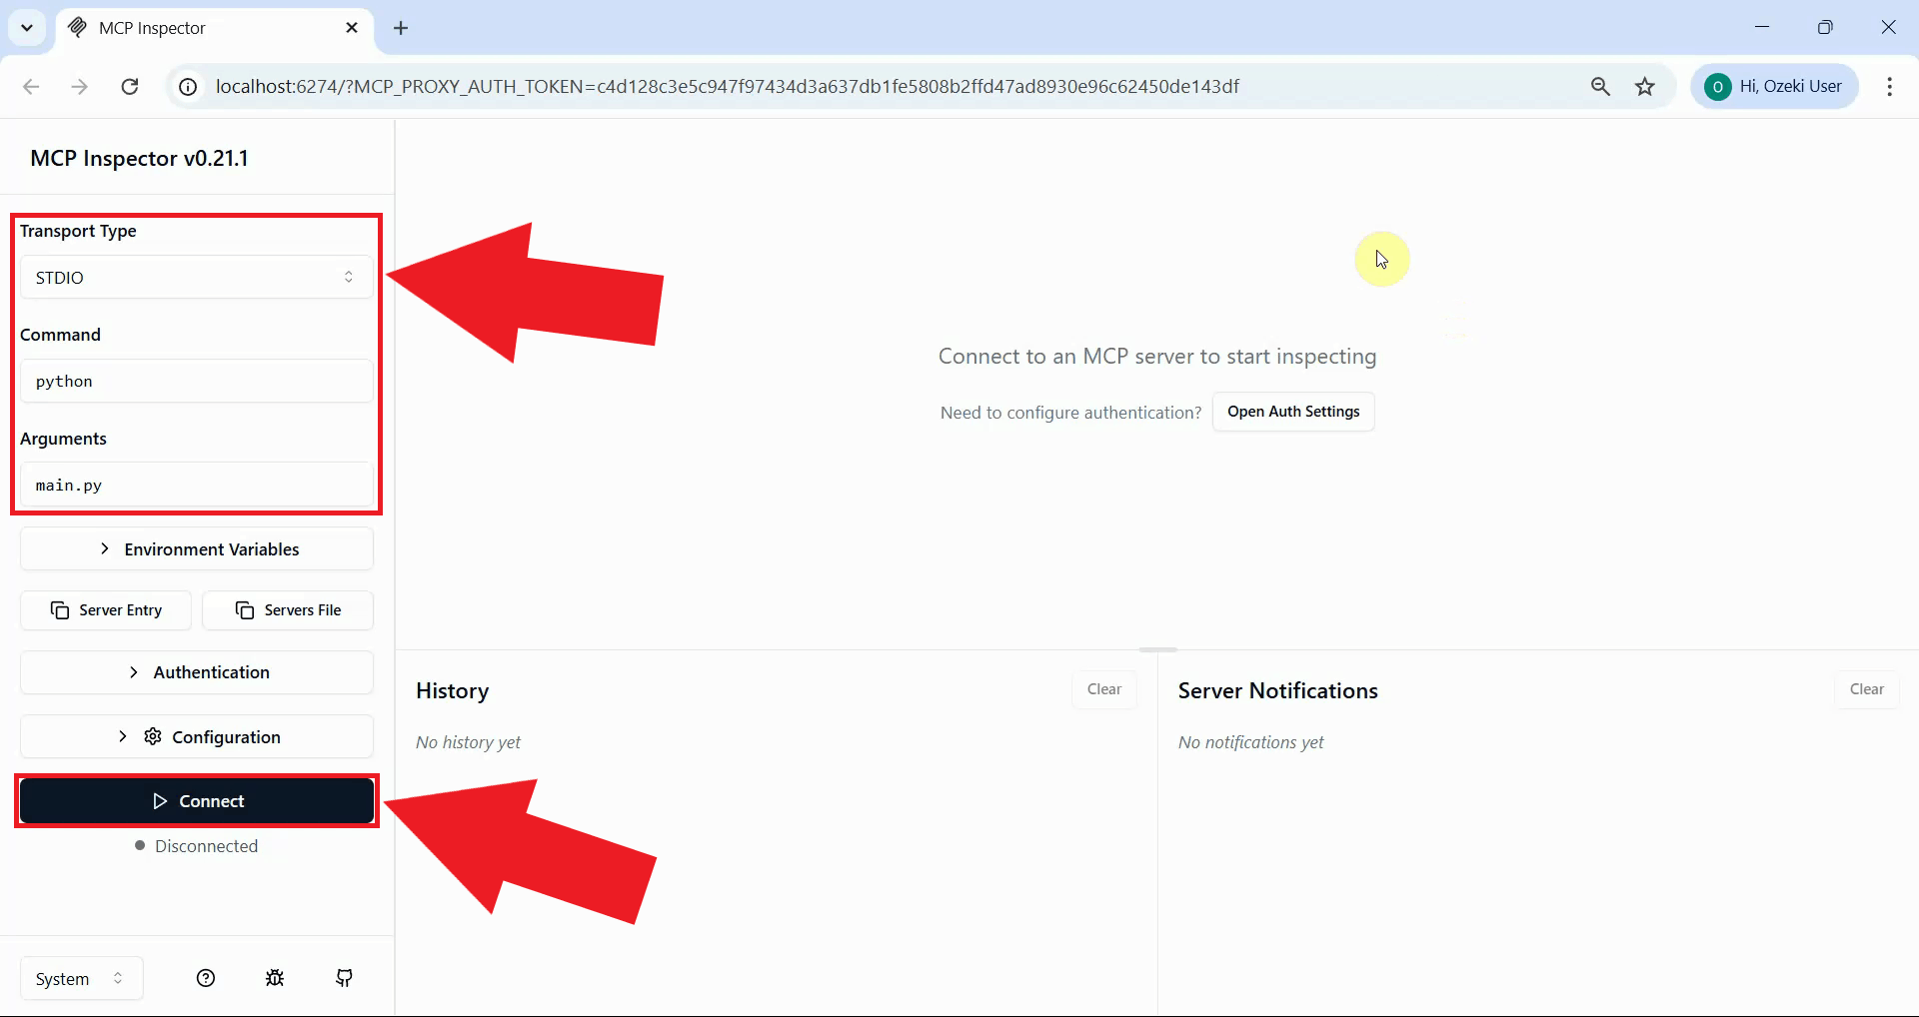
Task: Click the Configuration gear icon
Action: click(x=152, y=736)
